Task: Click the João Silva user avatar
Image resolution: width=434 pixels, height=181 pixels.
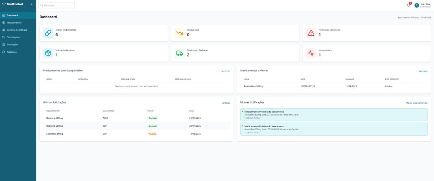Action: click(417, 5)
